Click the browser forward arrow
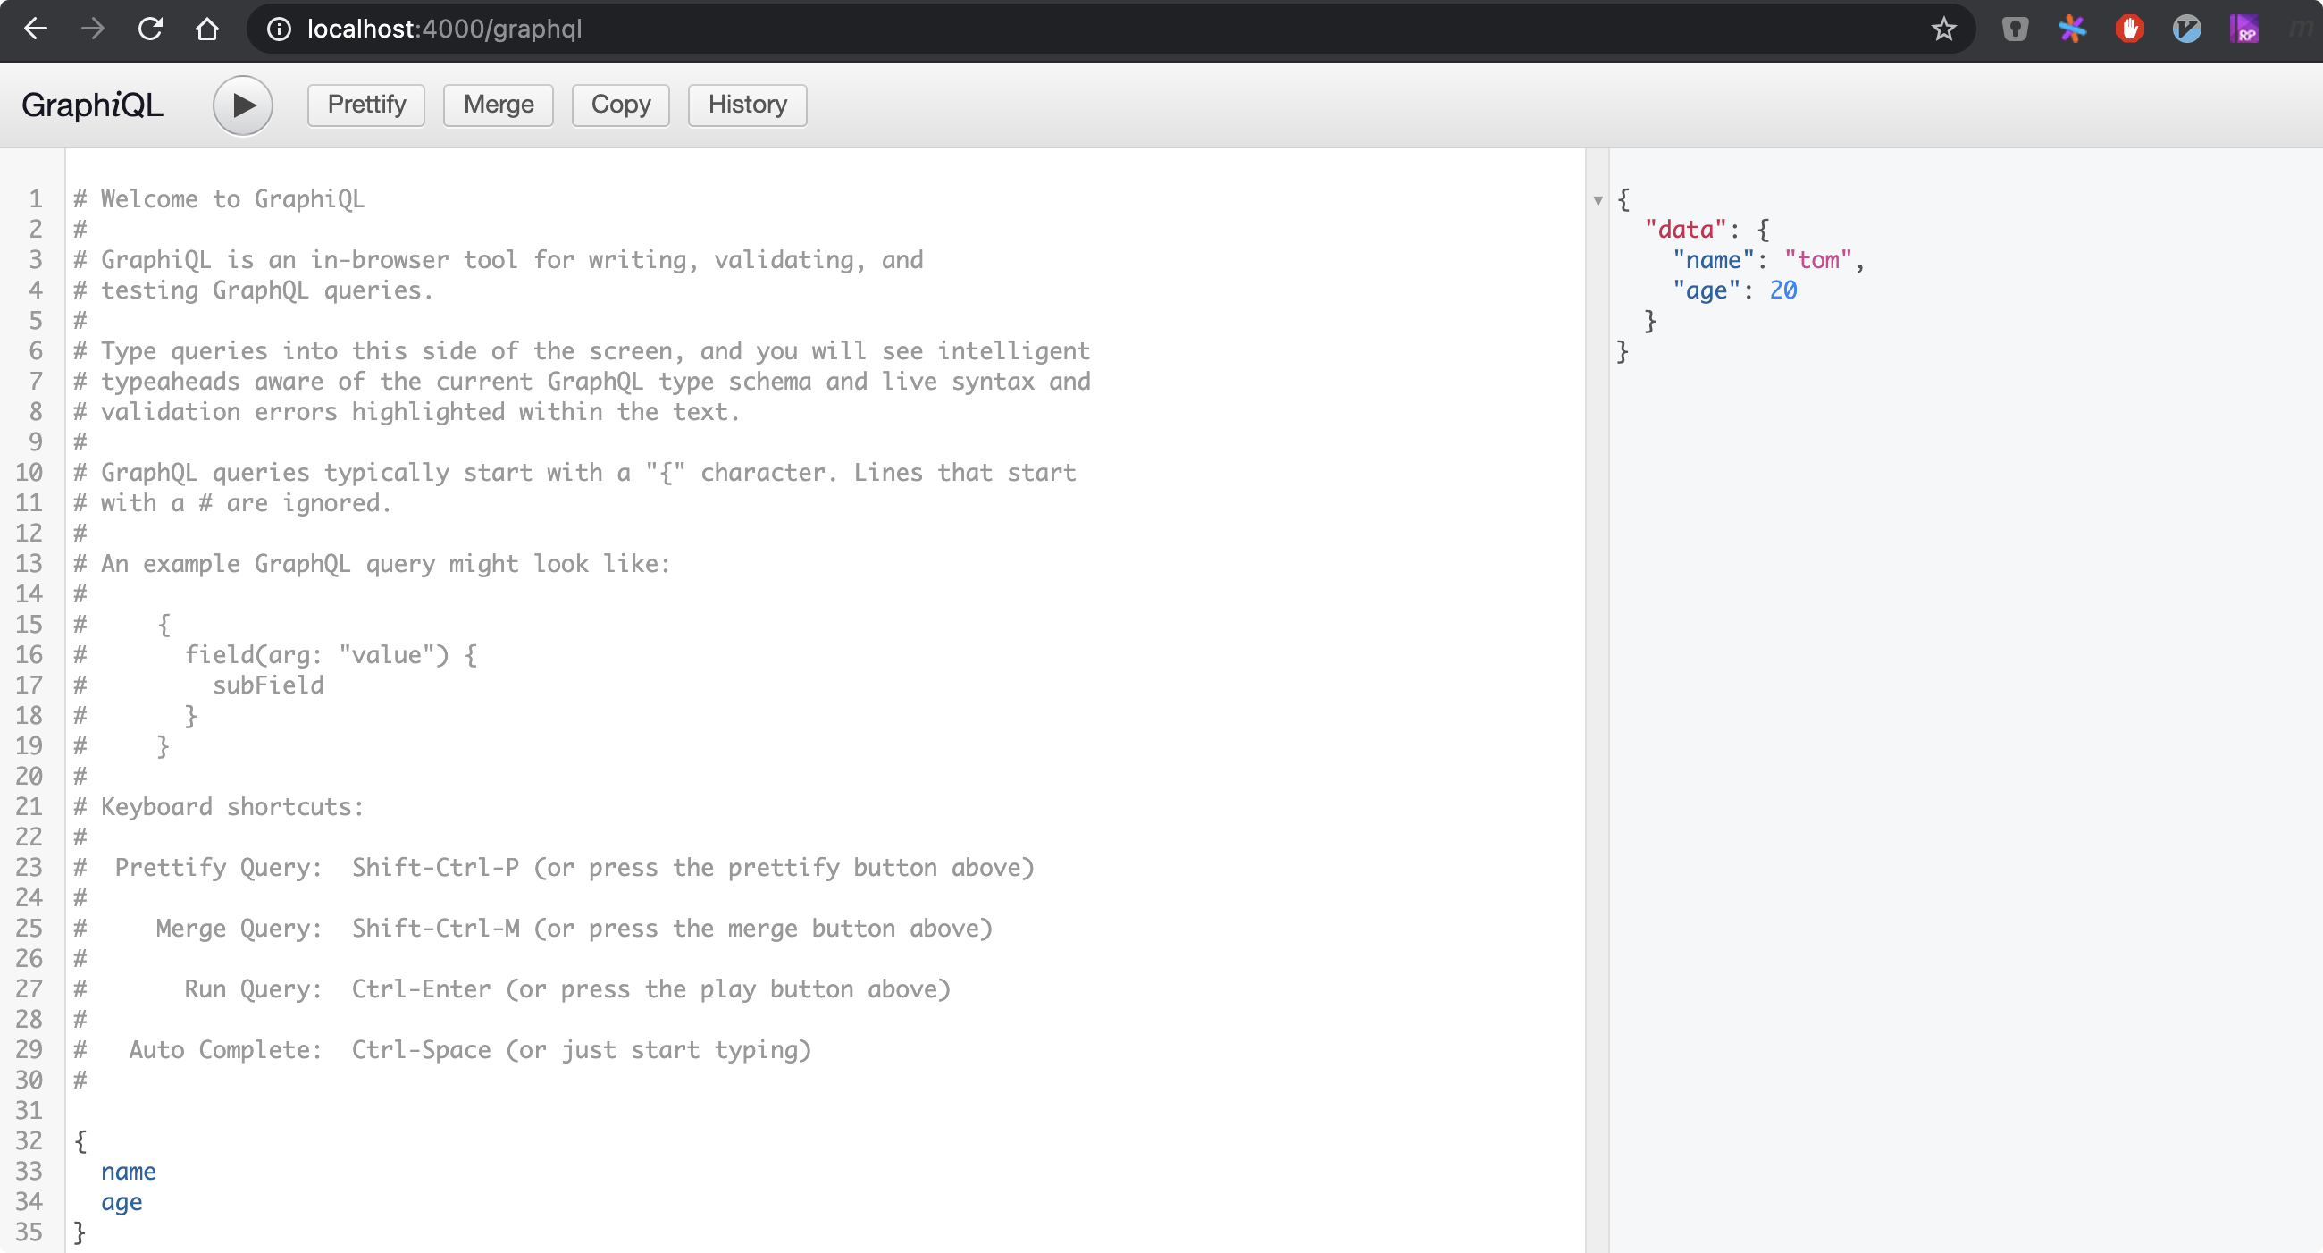 92,29
